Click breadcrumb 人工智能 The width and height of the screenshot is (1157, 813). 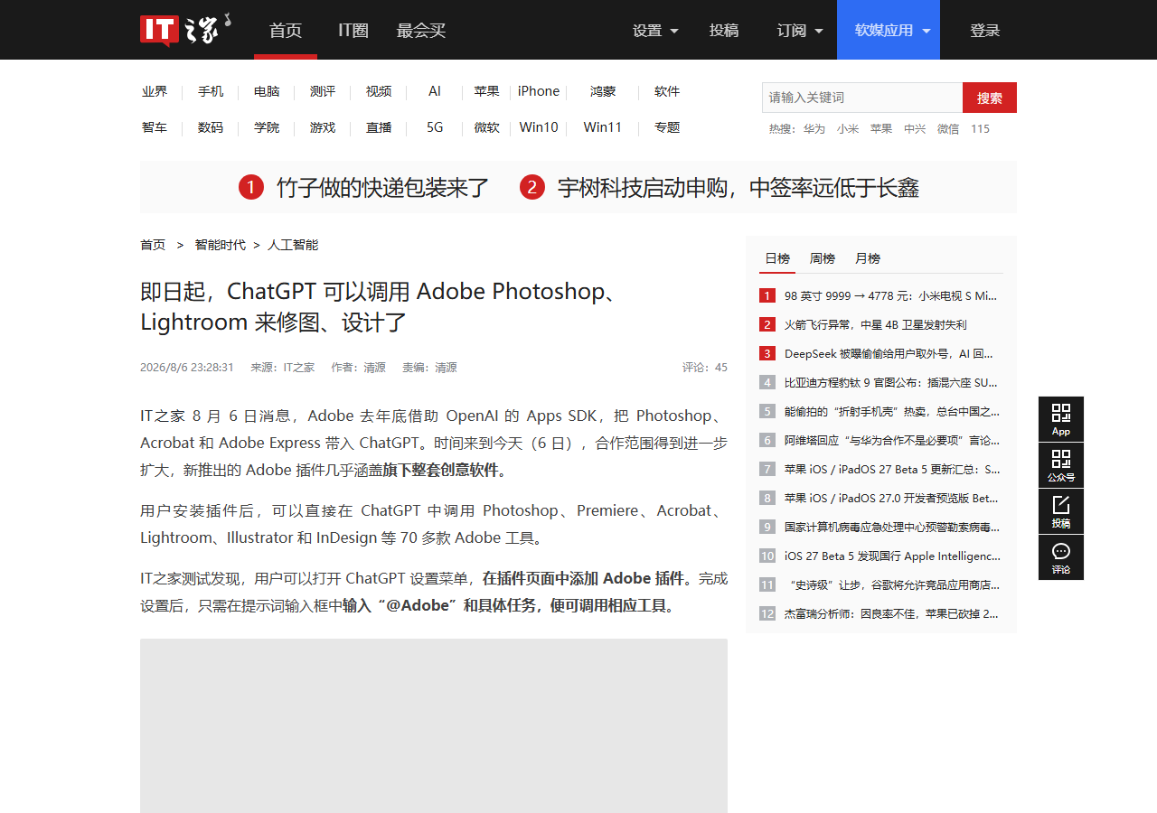[293, 245]
